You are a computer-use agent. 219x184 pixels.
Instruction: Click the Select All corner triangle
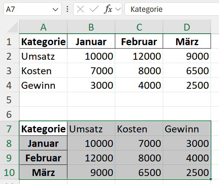(x=13, y=27)
